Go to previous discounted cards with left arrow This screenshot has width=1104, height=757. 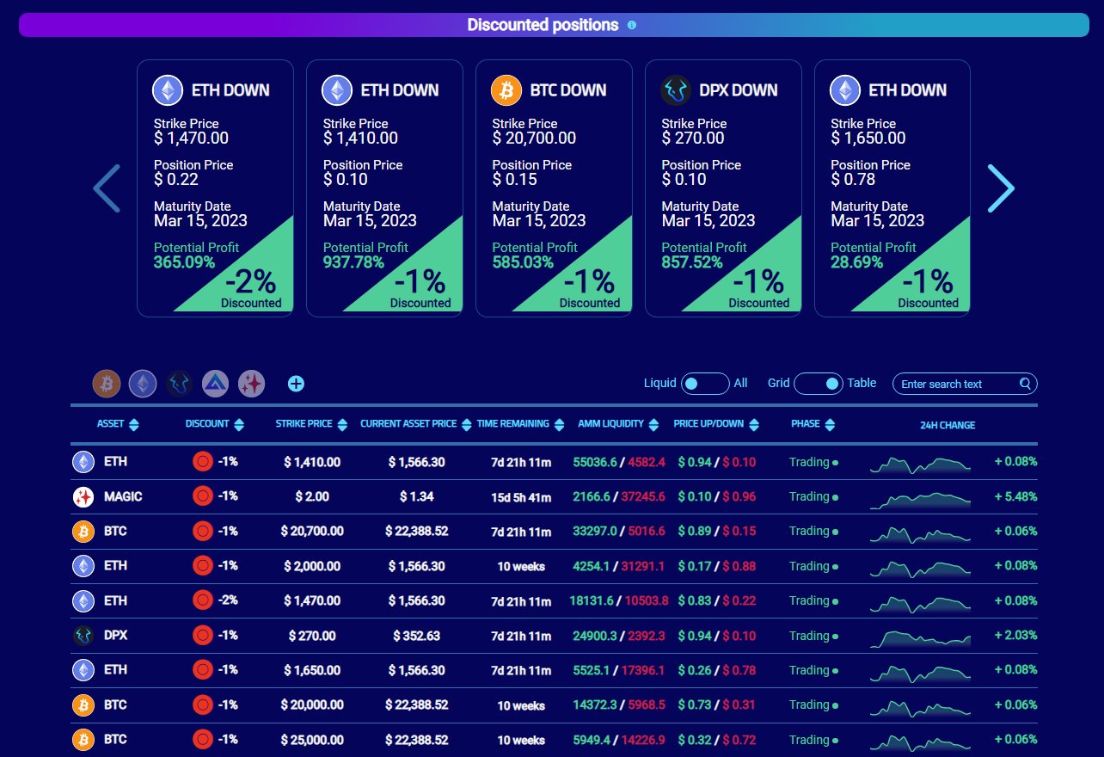[107, 188]
